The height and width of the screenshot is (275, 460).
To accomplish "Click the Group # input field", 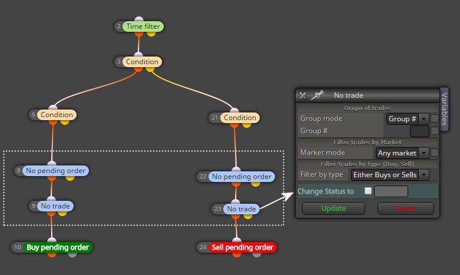I will (x=419, y=131).
